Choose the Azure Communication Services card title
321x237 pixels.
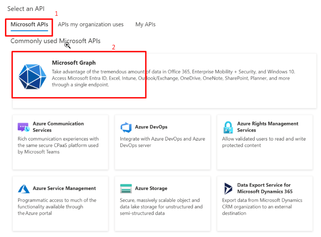pos(58,127)
